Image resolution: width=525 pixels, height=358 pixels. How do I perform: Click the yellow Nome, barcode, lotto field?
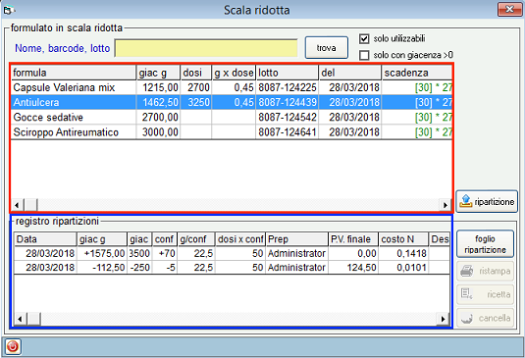(x=206, y=48)
